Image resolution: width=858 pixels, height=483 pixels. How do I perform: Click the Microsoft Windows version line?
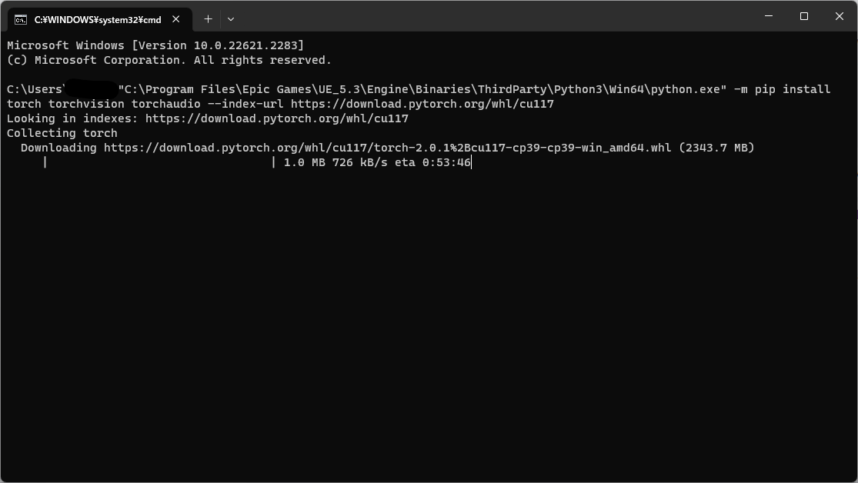pos(154,45)
